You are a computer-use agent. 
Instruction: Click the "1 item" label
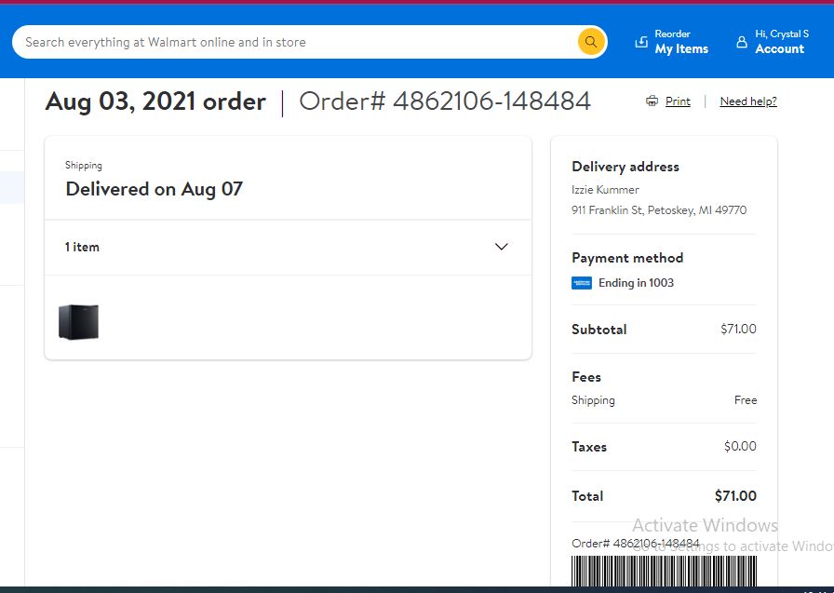82,247
